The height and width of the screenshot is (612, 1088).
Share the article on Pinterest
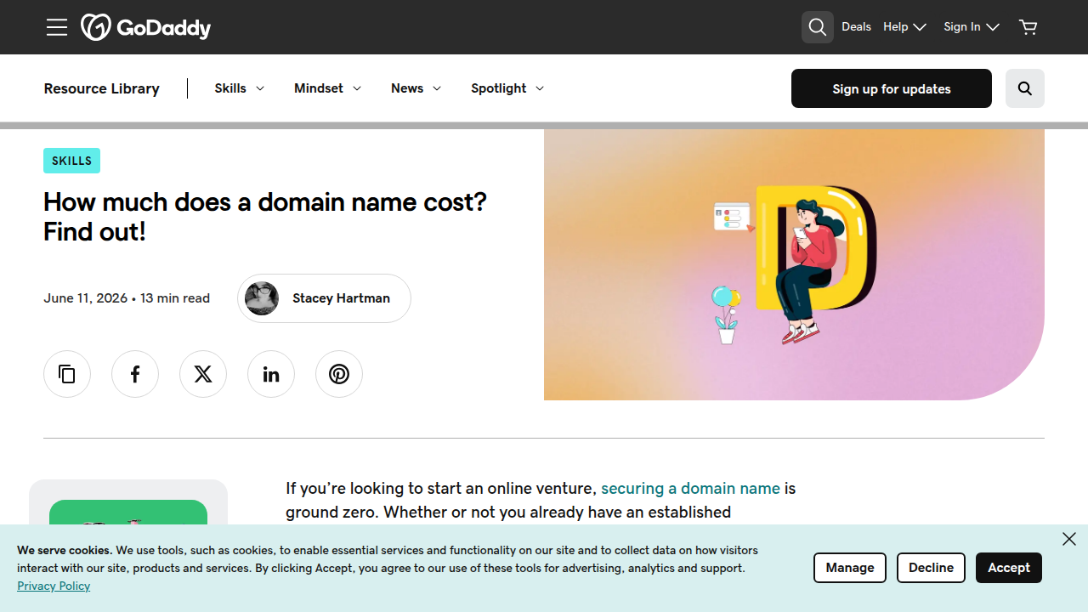pyautogui.click(x=339, y=374)
